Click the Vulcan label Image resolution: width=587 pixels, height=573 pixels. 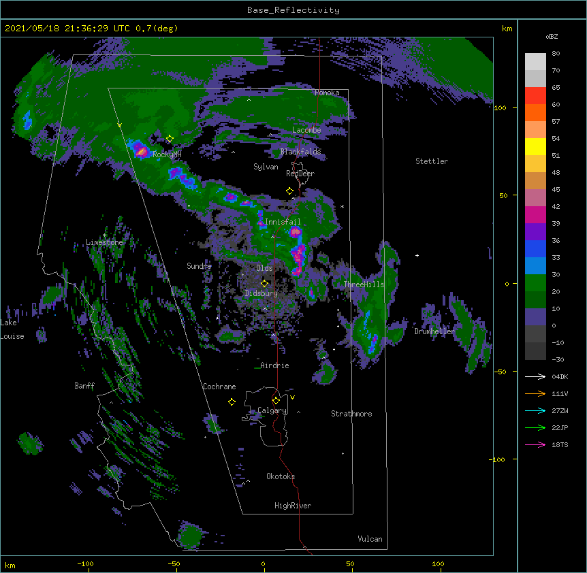point(370,539)
